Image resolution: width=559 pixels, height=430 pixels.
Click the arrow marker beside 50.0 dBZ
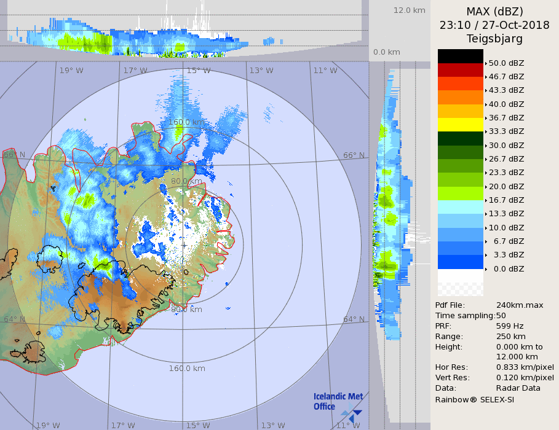(486, 63)
